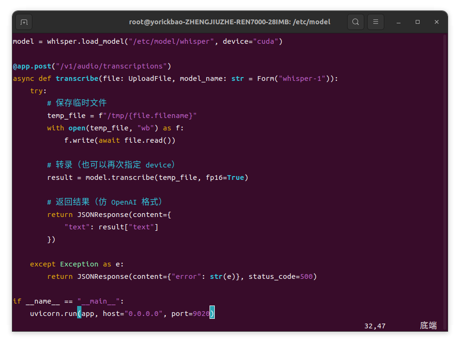Click the window title root@yorickbao text
This screenshot has width=460, height=345.
(230, 22)
